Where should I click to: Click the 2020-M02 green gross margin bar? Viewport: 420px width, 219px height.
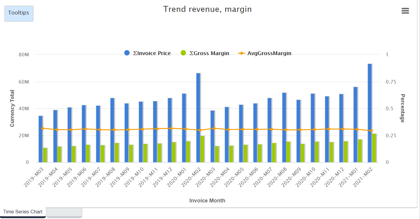click(202, 149)
